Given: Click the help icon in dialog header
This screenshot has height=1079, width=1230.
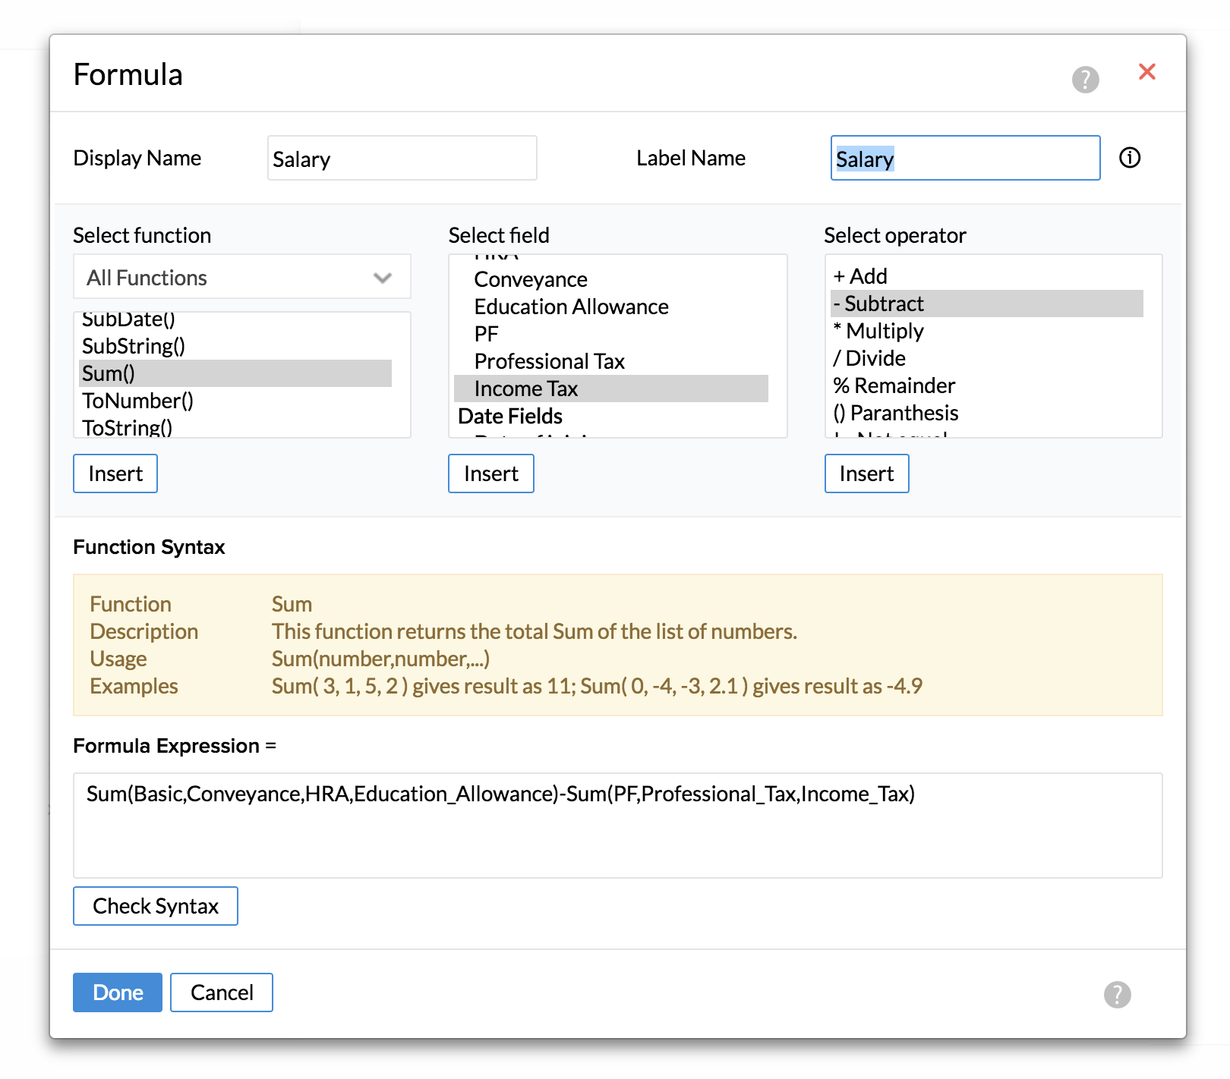Looking at the screenshot, I should 1085,79.
